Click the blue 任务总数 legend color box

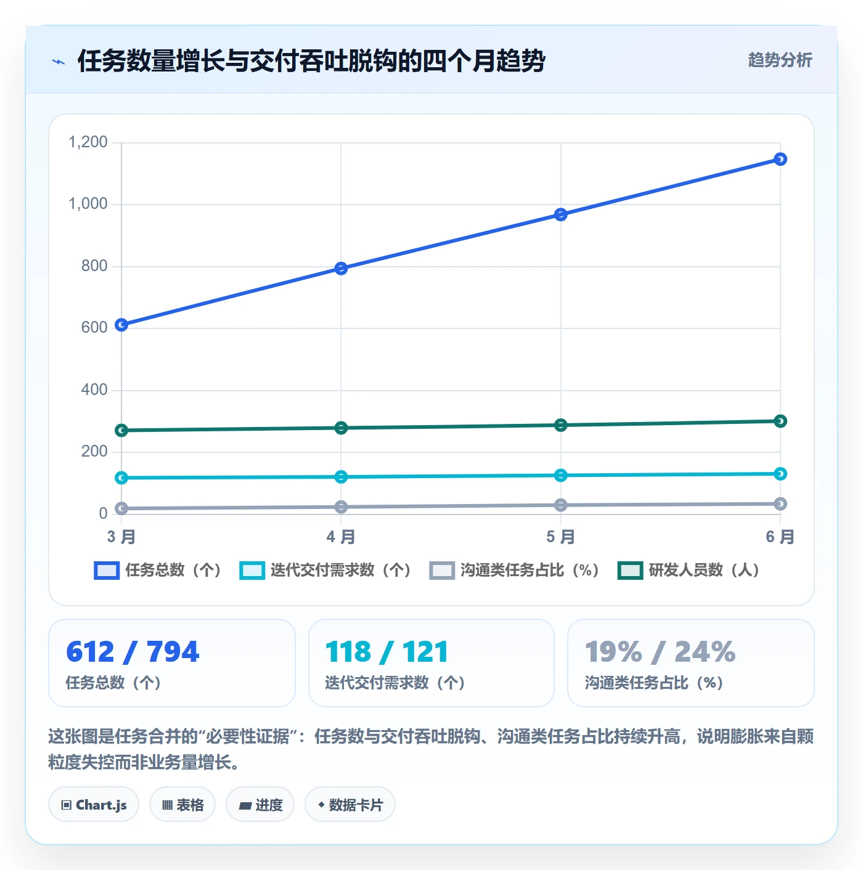tap(107, 571)
